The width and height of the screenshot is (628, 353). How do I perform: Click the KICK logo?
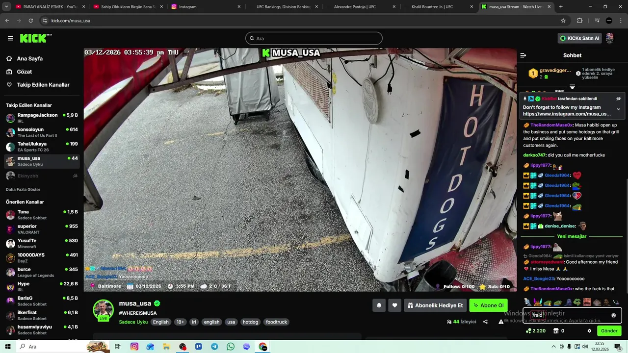click(36, 38)
